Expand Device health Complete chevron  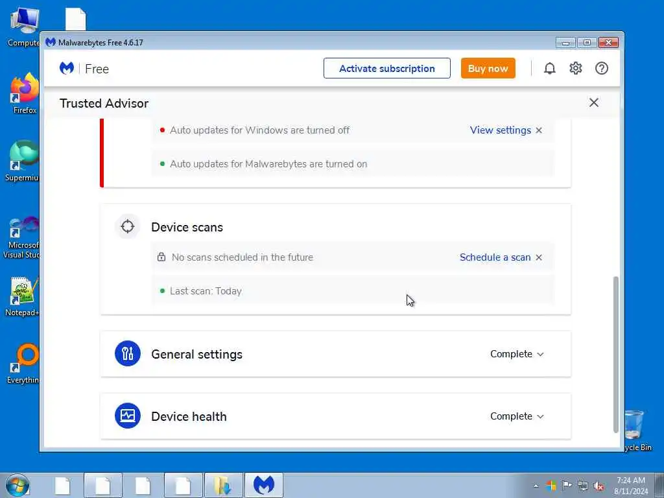[540, 416]
